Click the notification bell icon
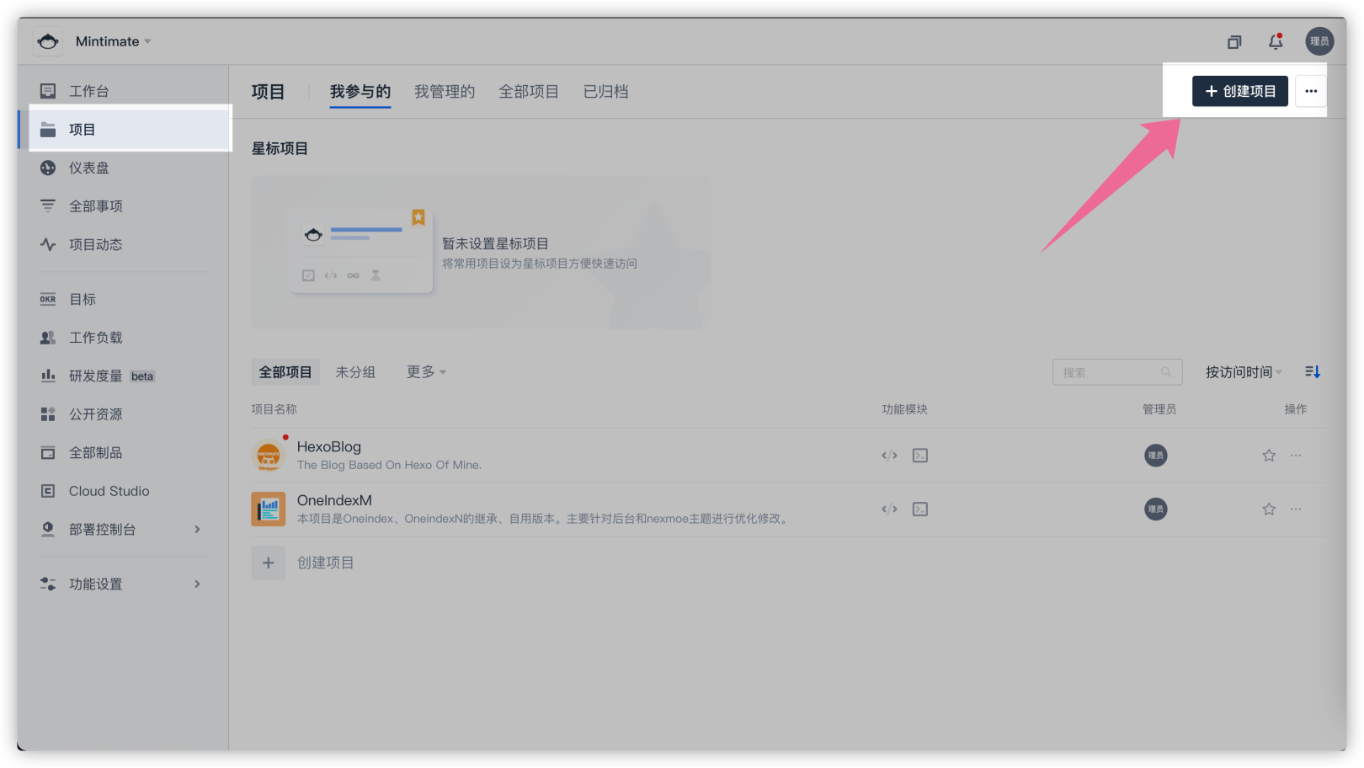This screenshot has width=1364, height=768. (x=1276, y=40)
